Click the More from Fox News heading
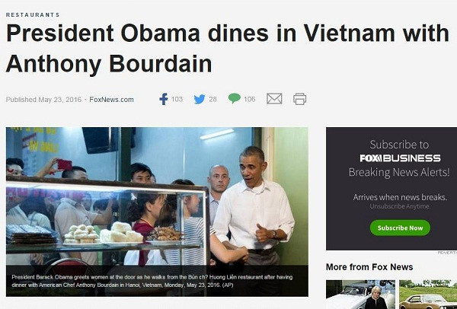 (x=369, y=267)
